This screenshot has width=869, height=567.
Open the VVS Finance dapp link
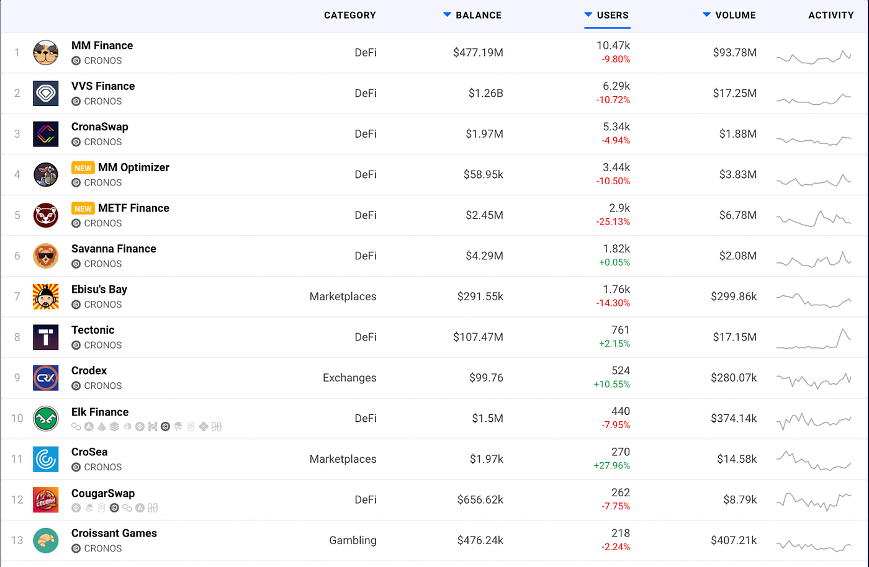point(103,86)
